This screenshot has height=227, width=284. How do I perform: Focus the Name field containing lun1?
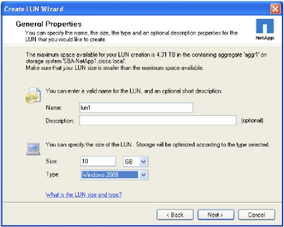(136, 107)
